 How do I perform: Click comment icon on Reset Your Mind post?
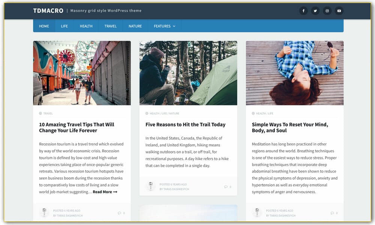pos(332,213)
